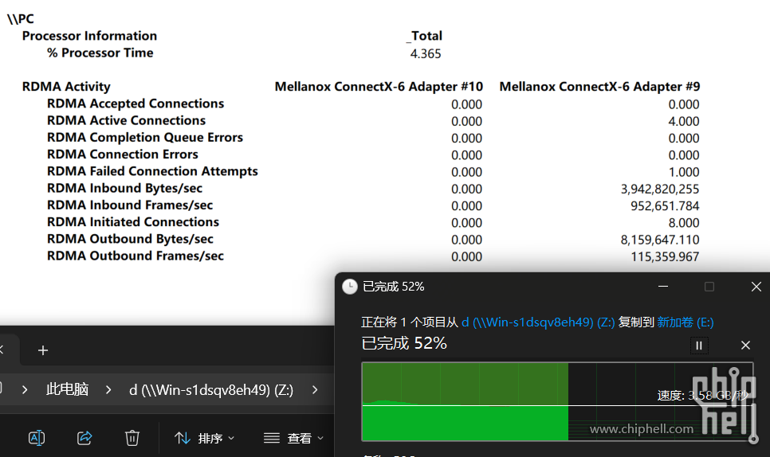Click the RDMA Activity group heading
Image resolution: width=770 pixels, height=457 pixels.
click(x=66, y=87)
